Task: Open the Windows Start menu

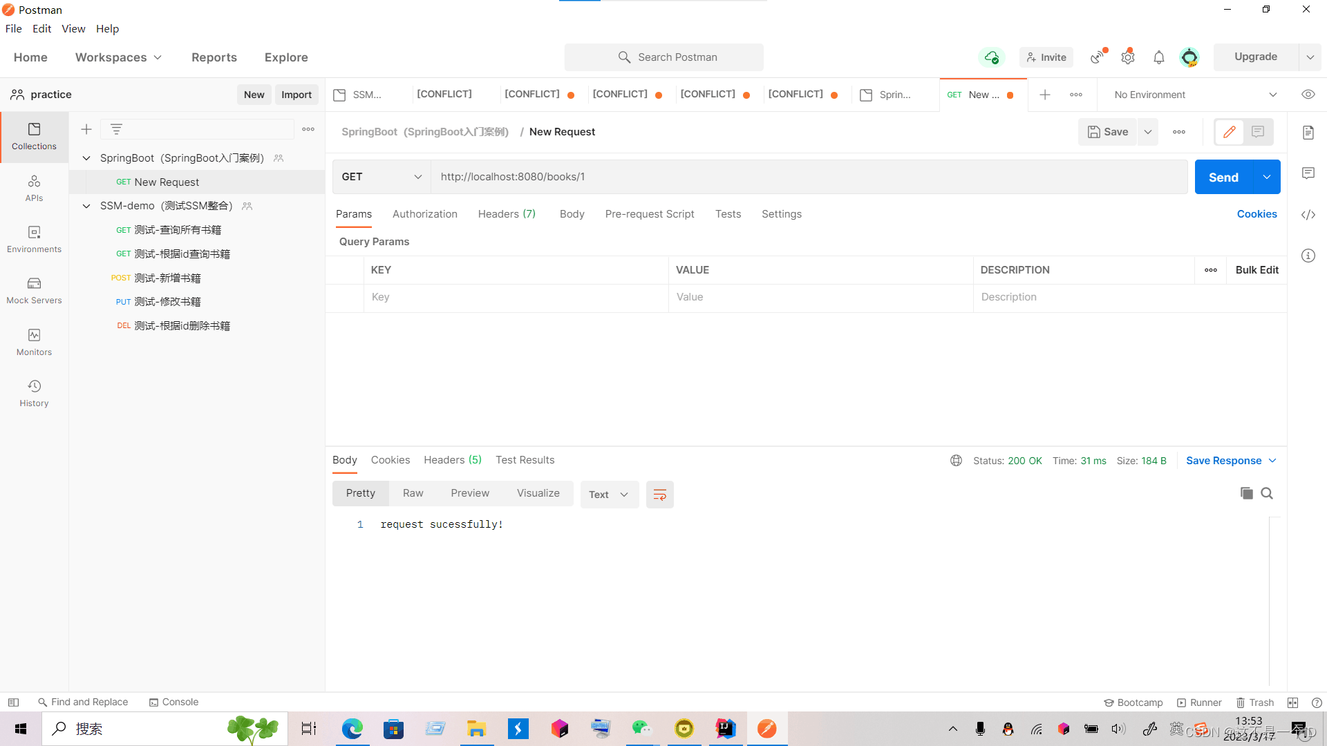Action: pyautogui.click(x=21, y=729)
